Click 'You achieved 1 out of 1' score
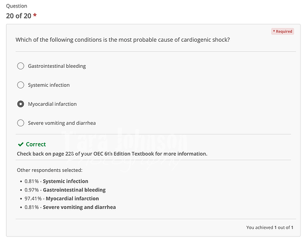Viewport: 307px width, 244px height. (270, 227)
